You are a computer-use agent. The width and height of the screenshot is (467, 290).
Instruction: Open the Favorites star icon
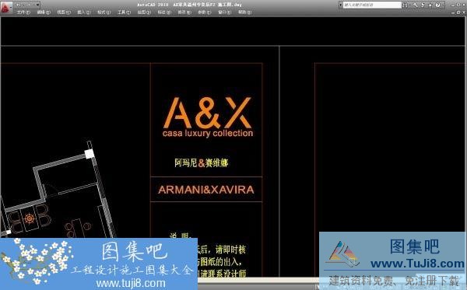tap(430, 5)
